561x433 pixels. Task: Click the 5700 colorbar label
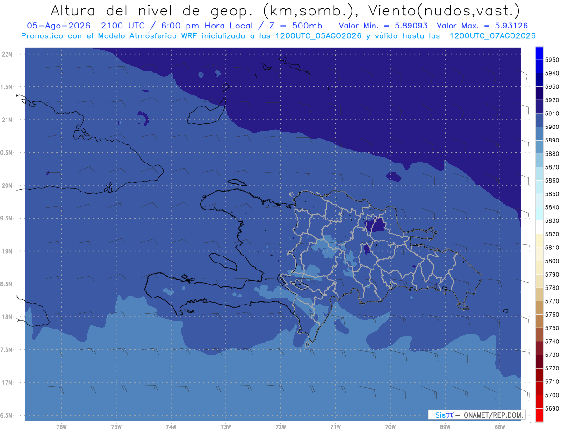click(552, 395)
